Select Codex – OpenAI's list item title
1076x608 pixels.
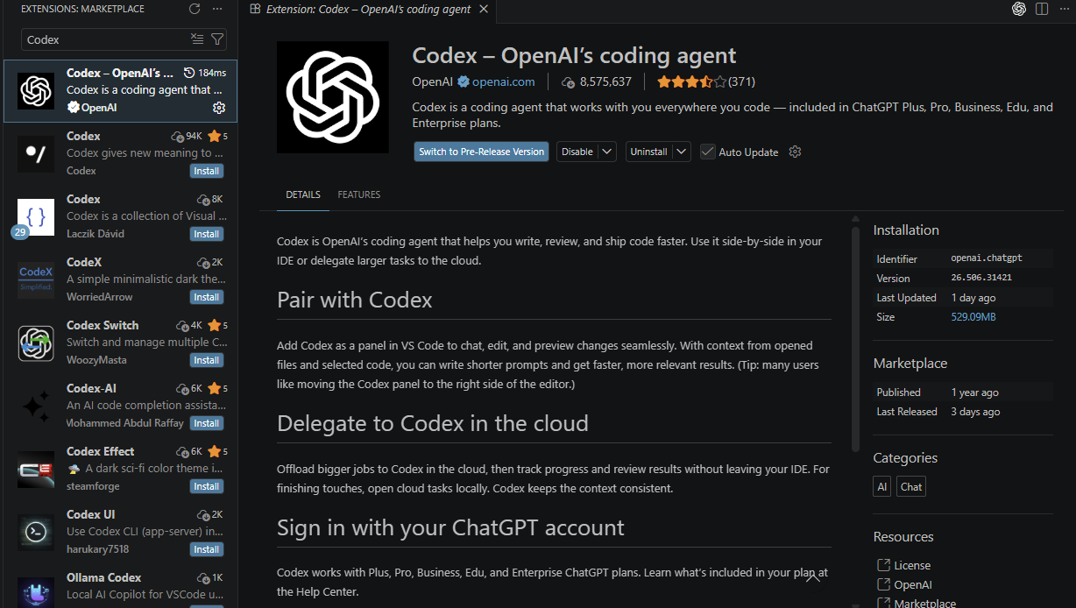(x=120, y=73)
